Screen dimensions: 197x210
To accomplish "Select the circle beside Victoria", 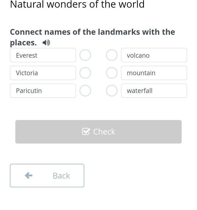I will point(85,73).
